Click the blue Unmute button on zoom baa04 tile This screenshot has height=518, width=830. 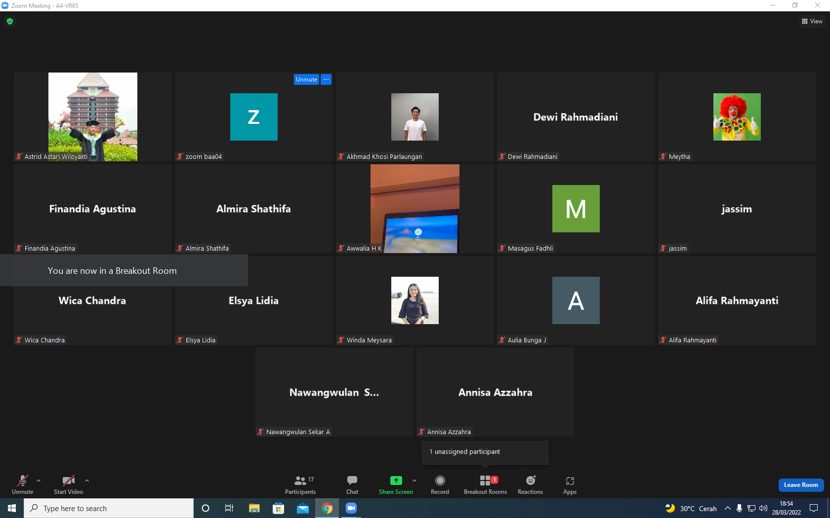pyautogui.click(x=306, y=79)
